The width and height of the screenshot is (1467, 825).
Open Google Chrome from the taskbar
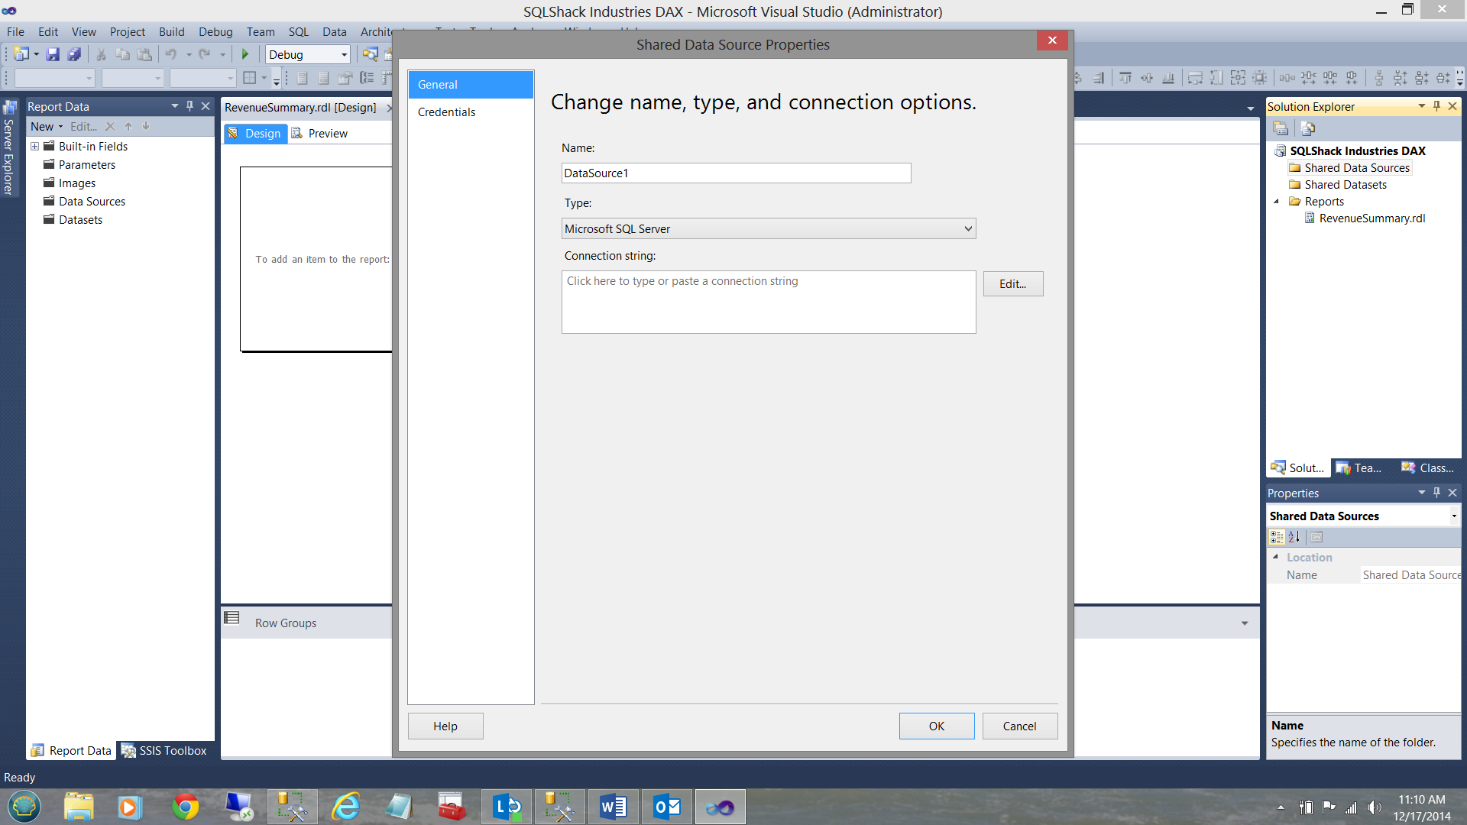tap(185, 807)
